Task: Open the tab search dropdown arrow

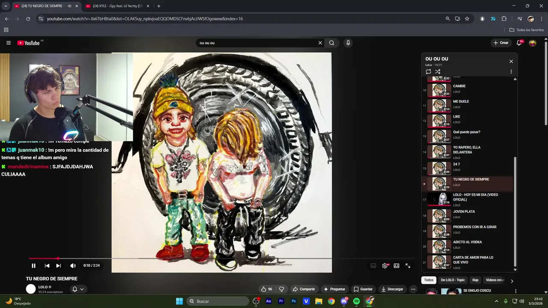Action: click(6, 6)
